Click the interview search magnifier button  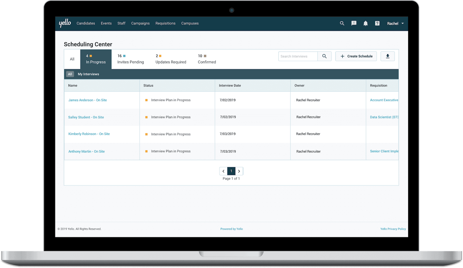[325, 56]
